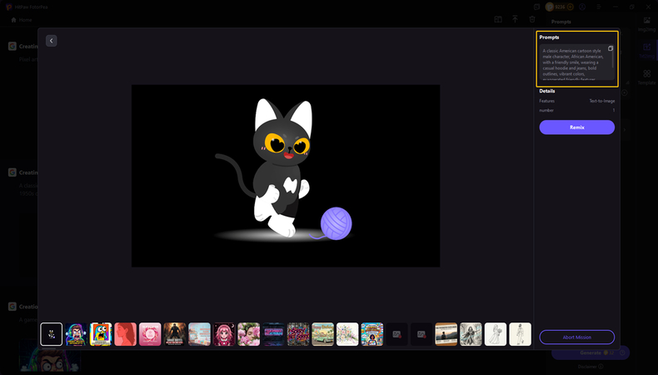Image resolution: width=658 pixels, height=375 pixels.
Task: Open the screaming blue cartoon face thumbnail
Action: coord(101,334)
